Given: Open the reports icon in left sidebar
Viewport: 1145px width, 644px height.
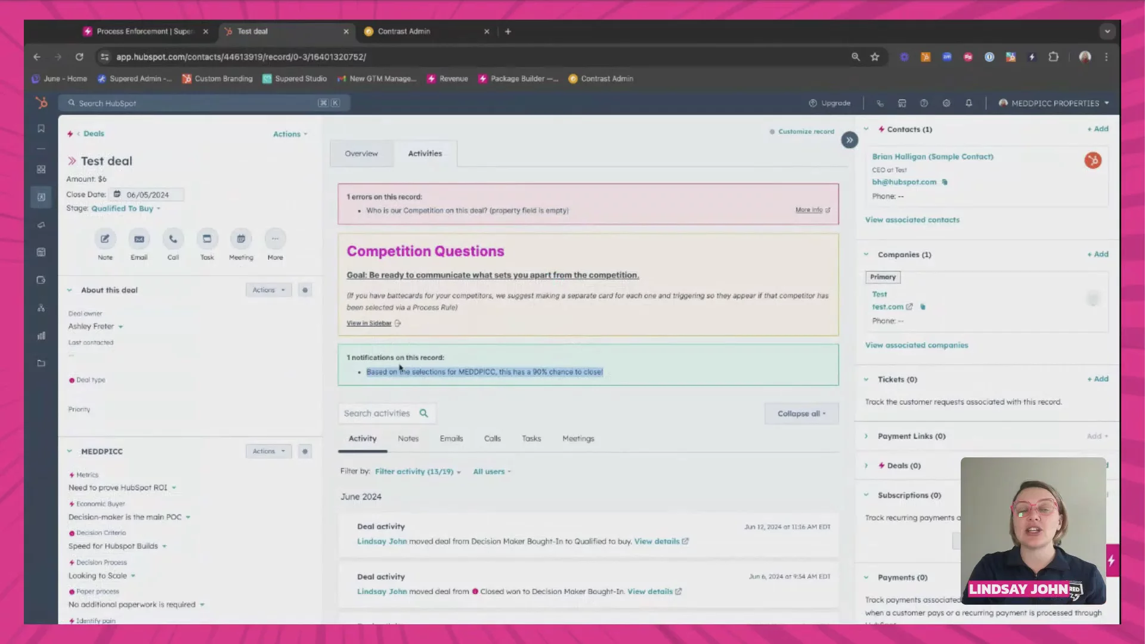Looking at the screenshot, I should click(41, 336).
